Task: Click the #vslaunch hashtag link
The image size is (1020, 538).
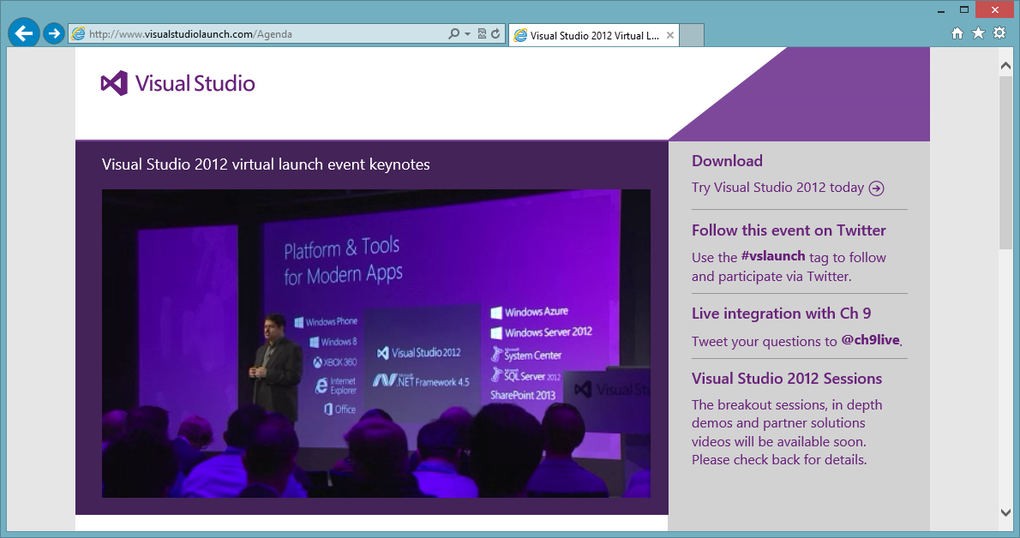Action: [773, 257]
